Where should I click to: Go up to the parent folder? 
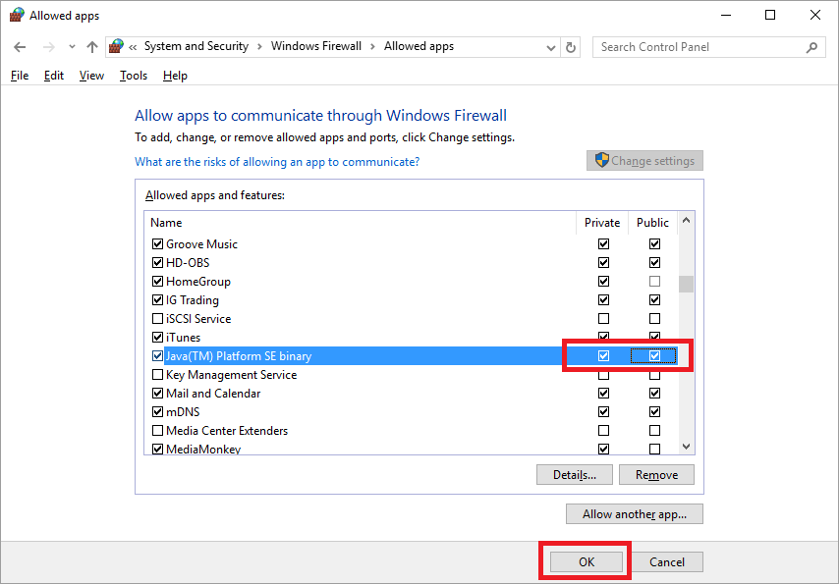click(x=91, y=46)
